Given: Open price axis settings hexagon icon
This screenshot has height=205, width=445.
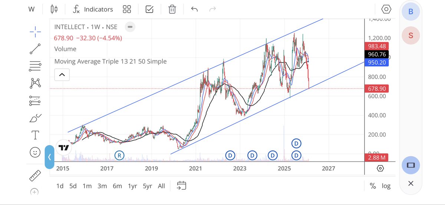Looking at the screenshot, I should point(380,168).
